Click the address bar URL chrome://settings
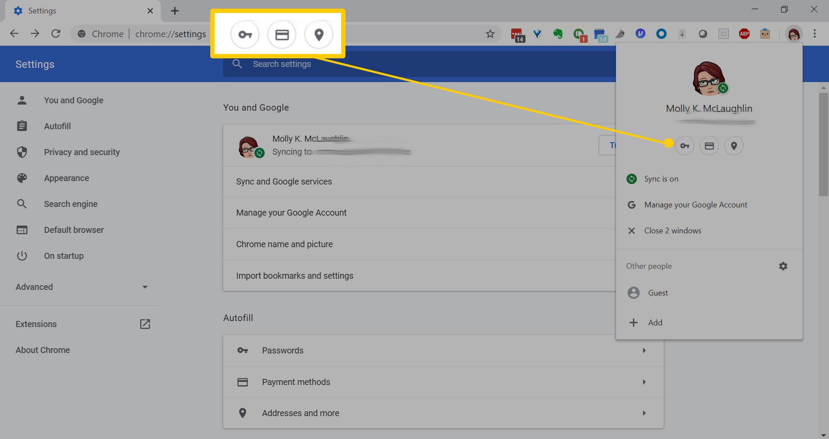Screen dimensions: 829x439 (171, 34)
